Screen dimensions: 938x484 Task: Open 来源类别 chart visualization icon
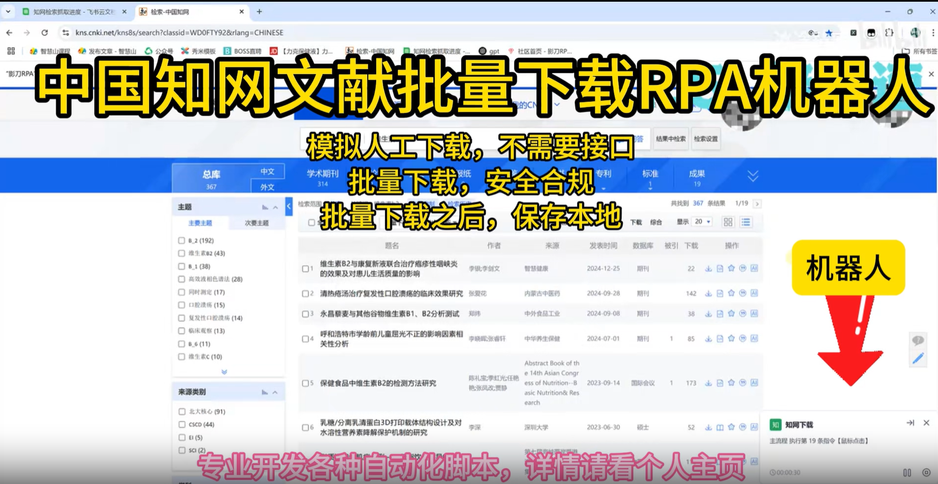265,392
